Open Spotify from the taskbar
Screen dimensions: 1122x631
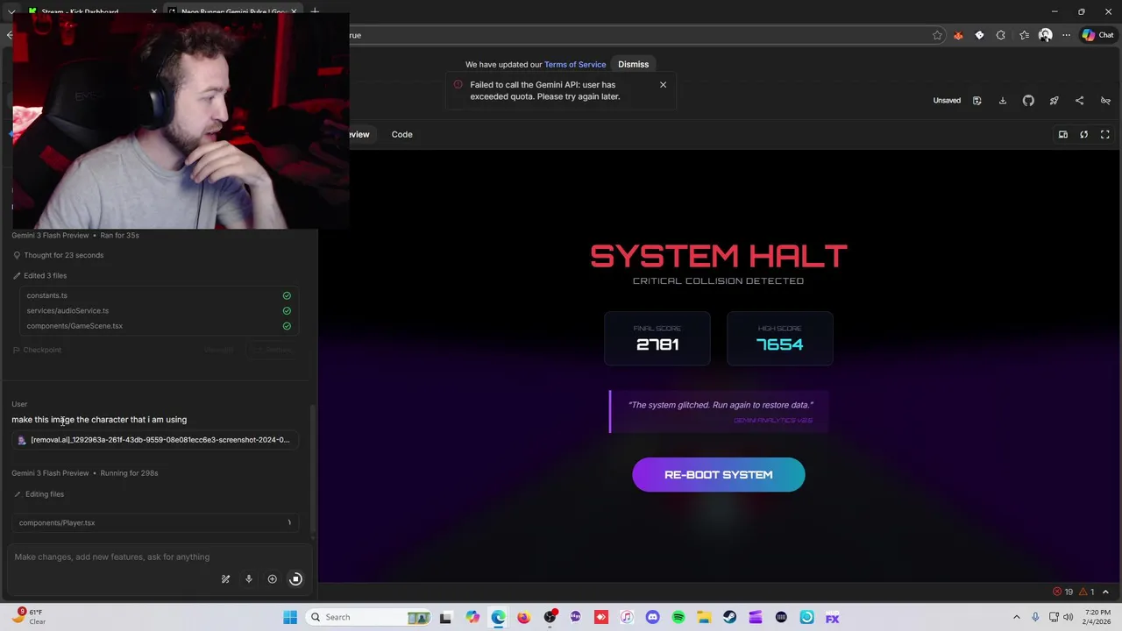678,617
